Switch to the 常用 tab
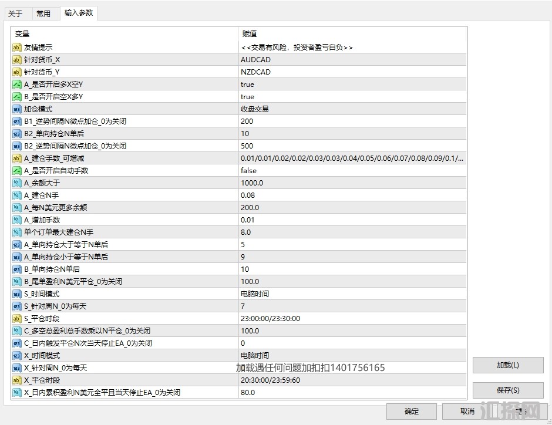 (x=43, y=14)
